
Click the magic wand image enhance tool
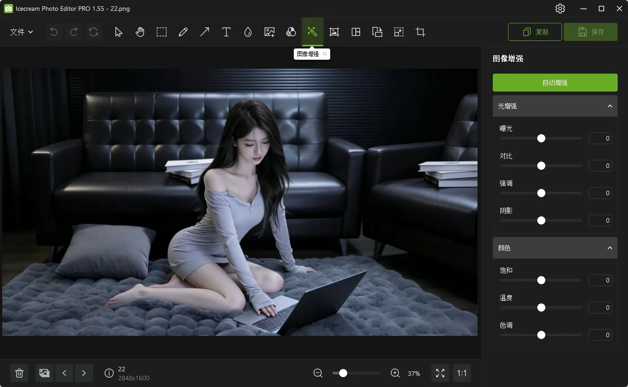tap(313, 32)
